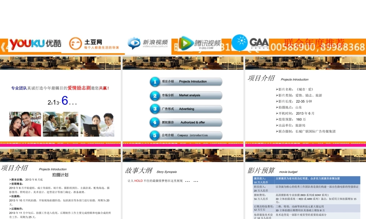366x219 pixels.
Task: Click the 影片名称:《城市·爱》 line
Action: (295, 89)
